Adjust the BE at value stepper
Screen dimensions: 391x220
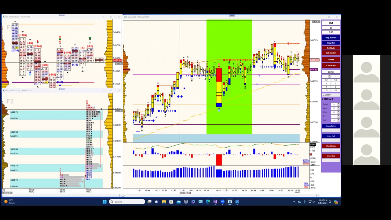pos(338,112)
